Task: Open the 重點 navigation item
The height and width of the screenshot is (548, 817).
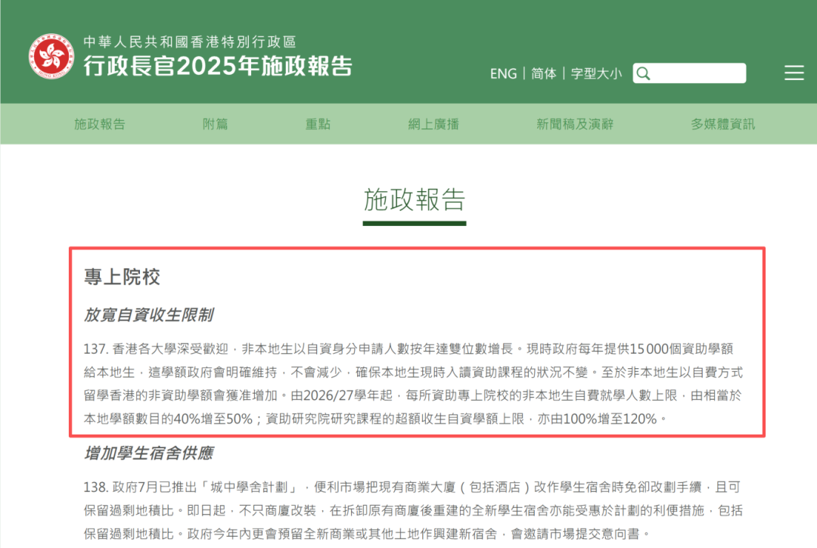Action: tap(318, 124)
